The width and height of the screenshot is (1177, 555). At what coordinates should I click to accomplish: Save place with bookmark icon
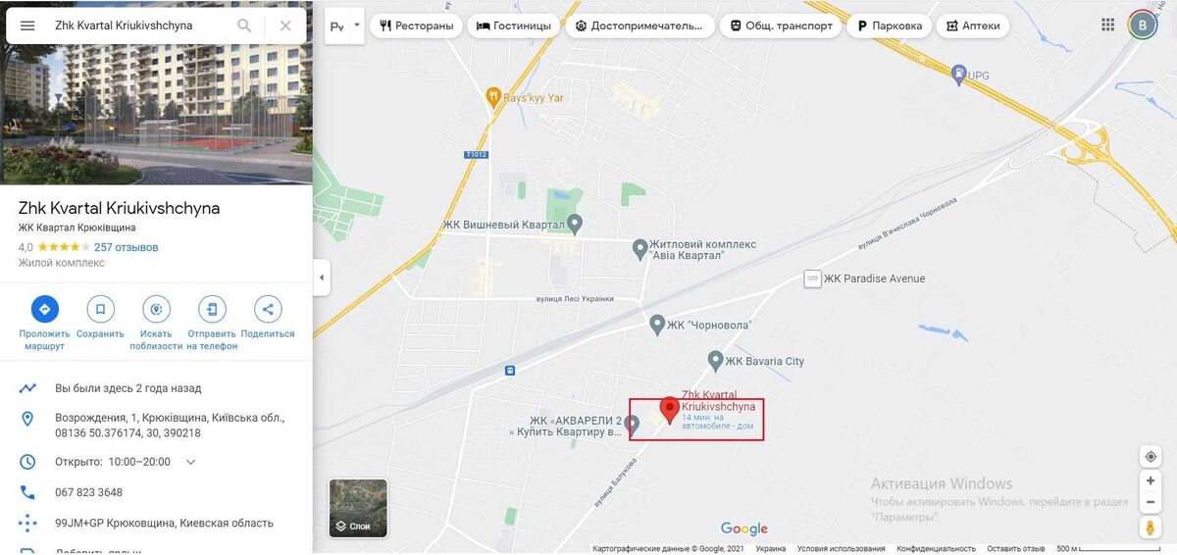coord(100,310)
